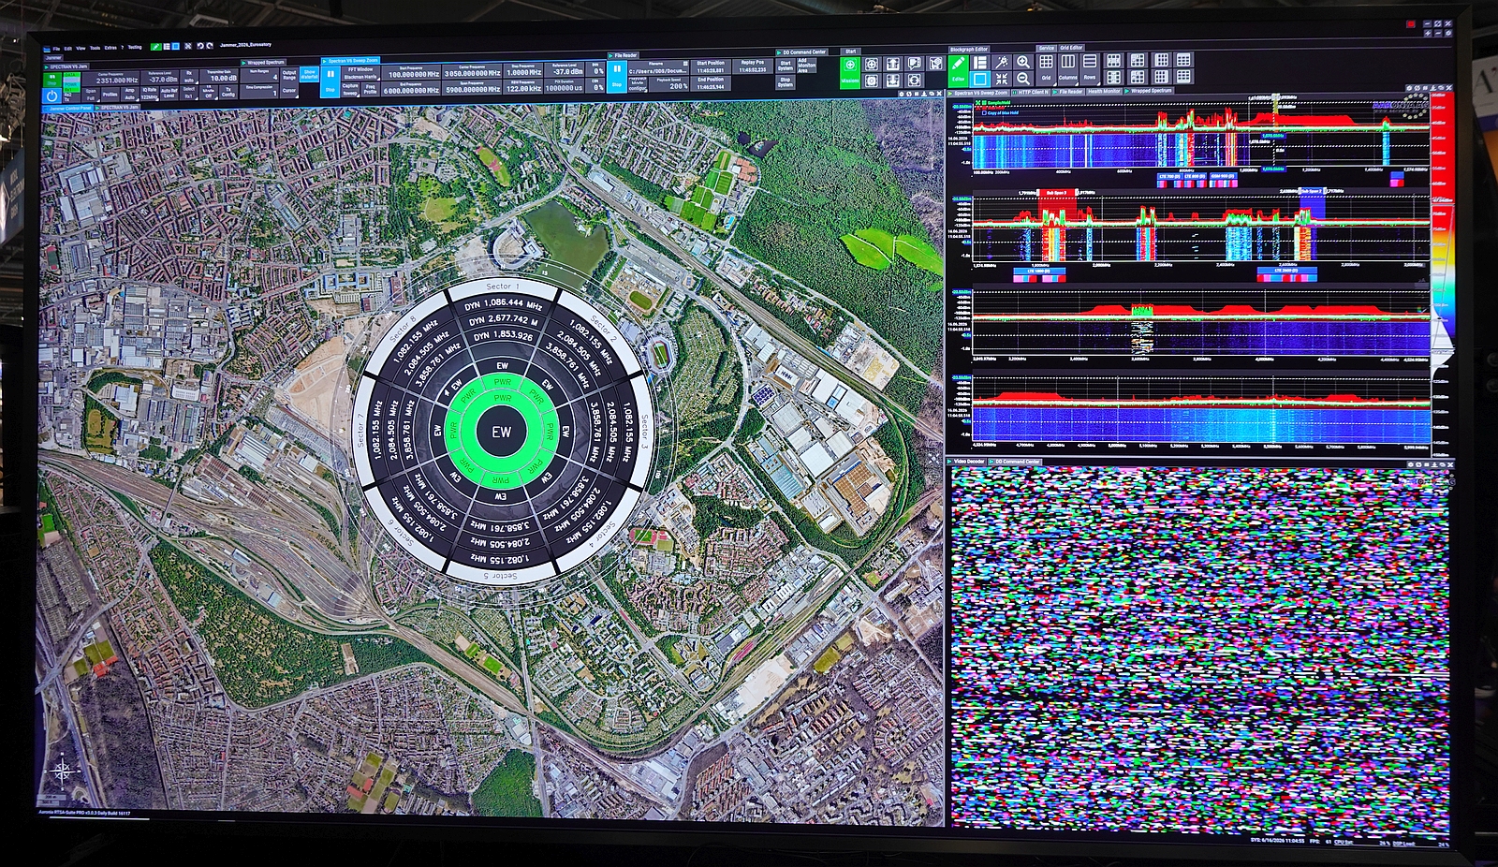Click the blockgraph list layout icon
Screen dimensions: 1498x867
click(980, 63)
